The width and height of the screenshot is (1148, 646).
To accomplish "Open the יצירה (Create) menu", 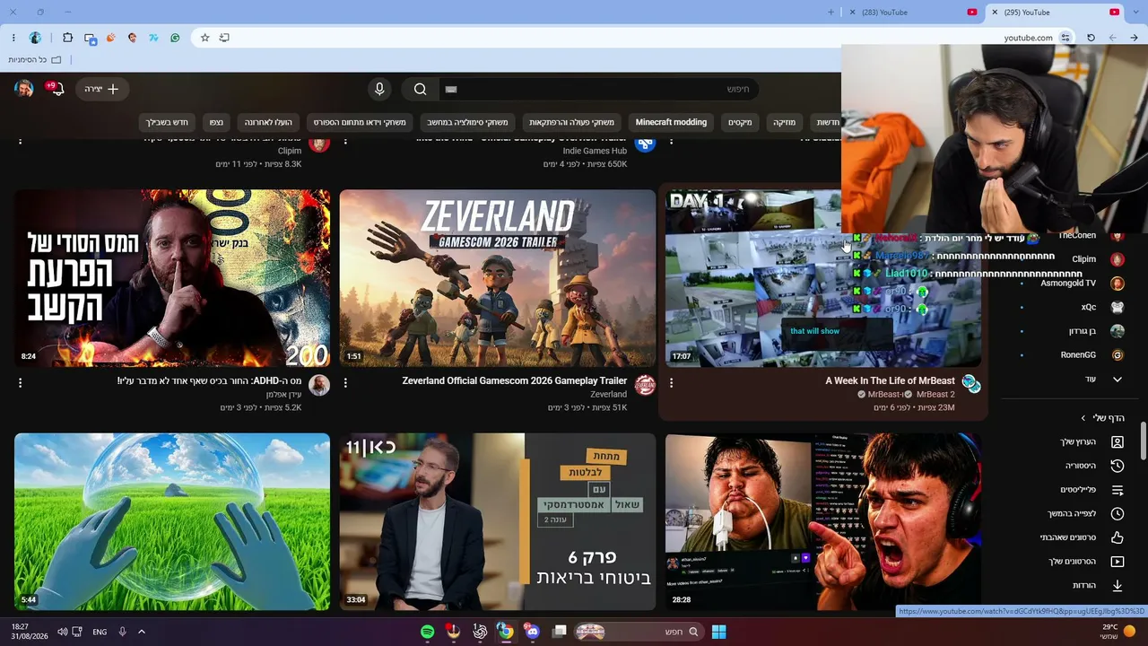I will [x=102, y=89].
